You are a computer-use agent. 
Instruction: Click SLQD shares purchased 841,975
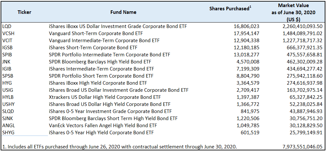[x=250, y=111]
